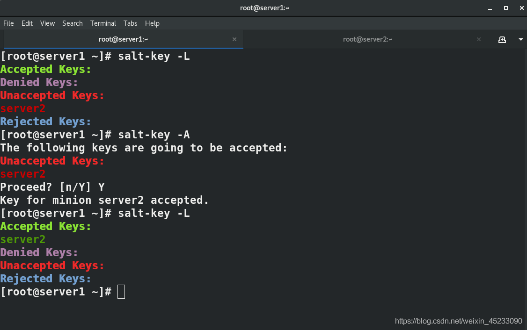Screen dimensions: 527x330
Task: Open the Edit menu
Action: pyautogui.click(x=27, y=23)
